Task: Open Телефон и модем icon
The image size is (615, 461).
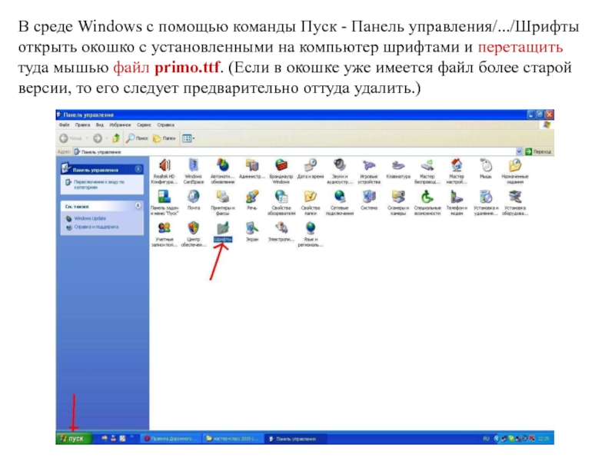Action: (457, 203)
